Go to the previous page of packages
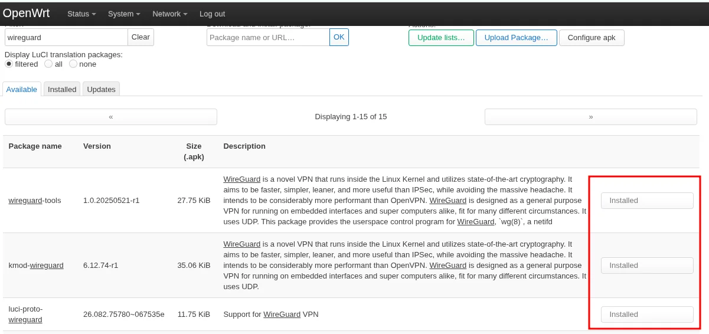Image resolution: width=709 pixels, height=334 pixels. coord(111,117)
